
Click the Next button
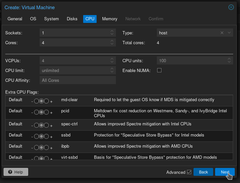pos(225,172)
